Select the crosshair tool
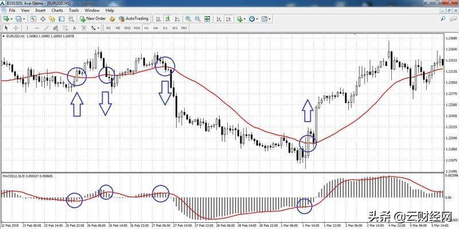The height and width of the screenshot is (229, 459). [16, 28]
